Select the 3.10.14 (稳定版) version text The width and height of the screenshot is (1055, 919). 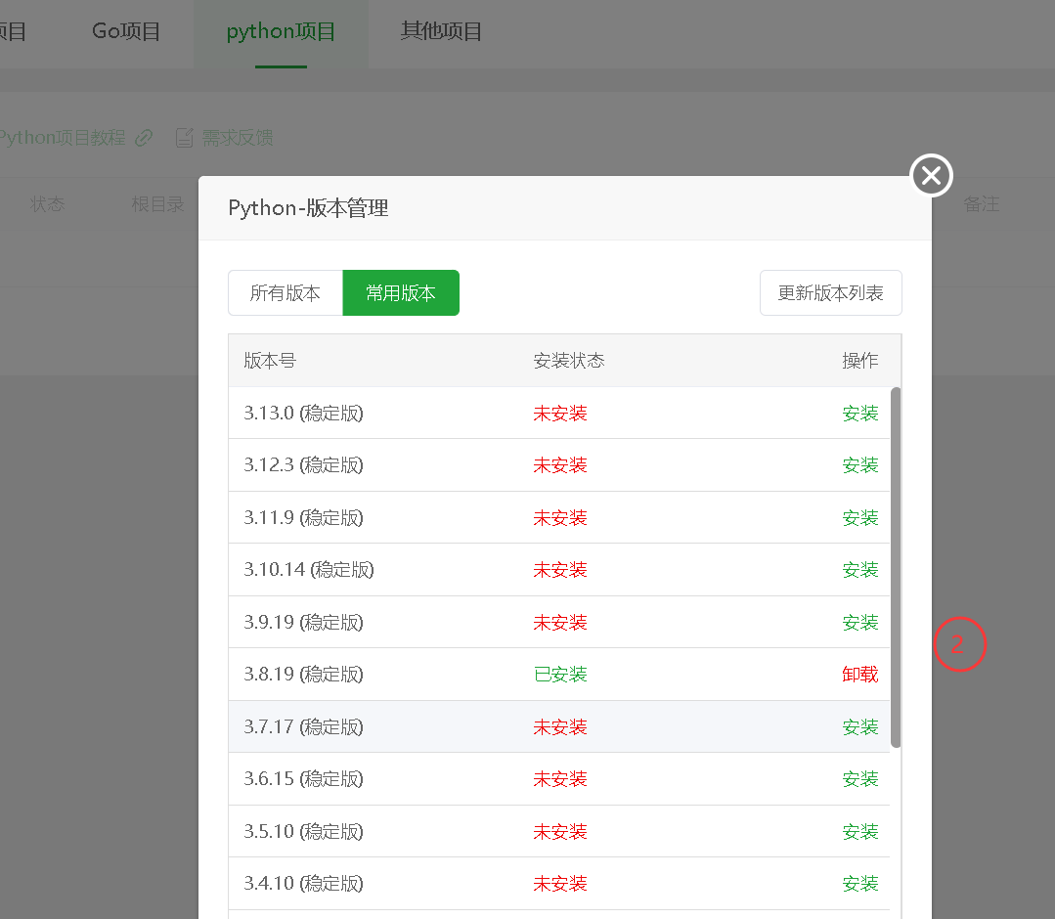click(x=309, y=570)
